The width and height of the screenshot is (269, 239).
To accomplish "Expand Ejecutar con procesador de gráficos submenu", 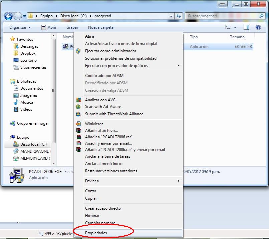I will point(132,66).
